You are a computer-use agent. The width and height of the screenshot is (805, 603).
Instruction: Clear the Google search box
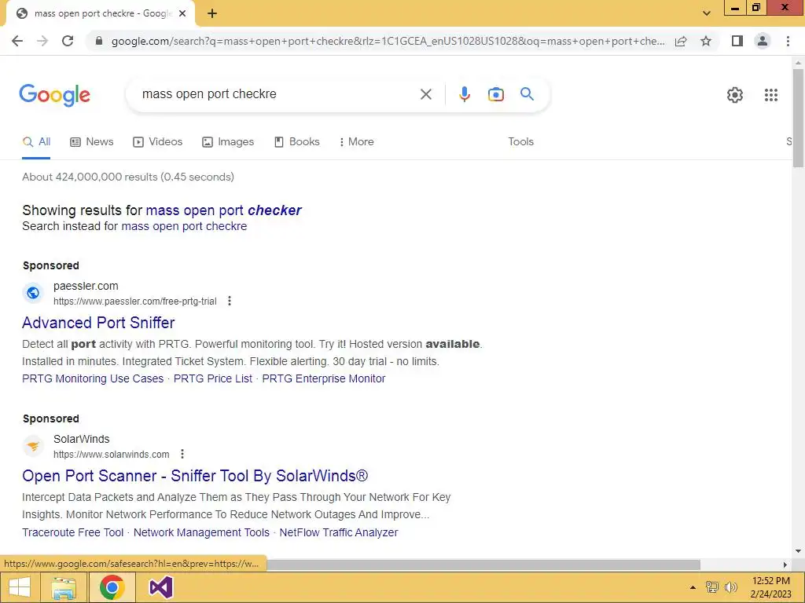click(425, 94)
